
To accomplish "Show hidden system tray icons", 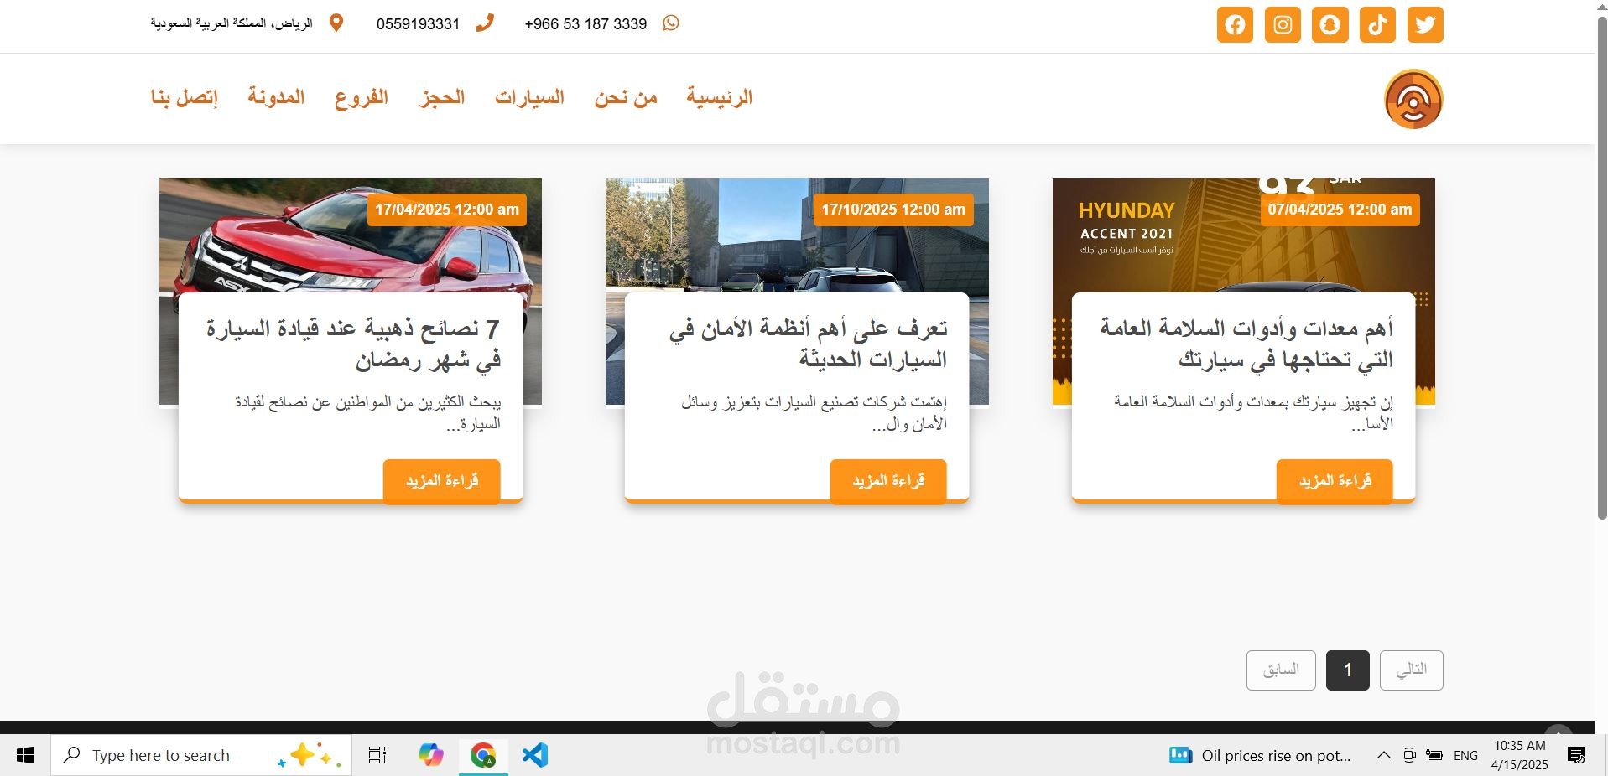I will click(1383, 755).
